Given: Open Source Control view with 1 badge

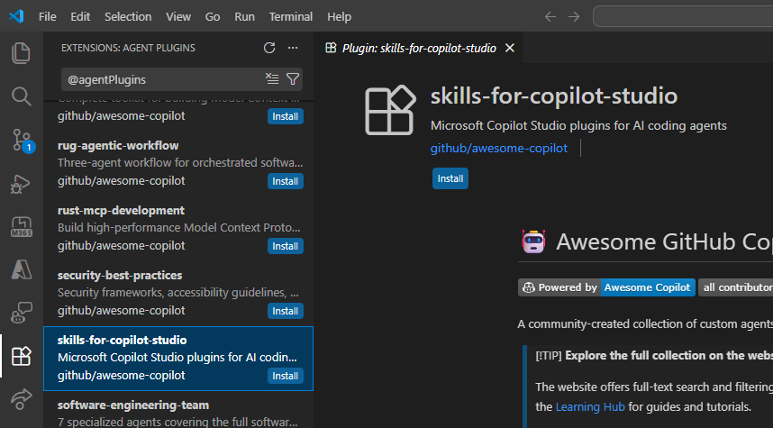Looking at the screenshot, I should pyautogui.click(x=22, y=141).
